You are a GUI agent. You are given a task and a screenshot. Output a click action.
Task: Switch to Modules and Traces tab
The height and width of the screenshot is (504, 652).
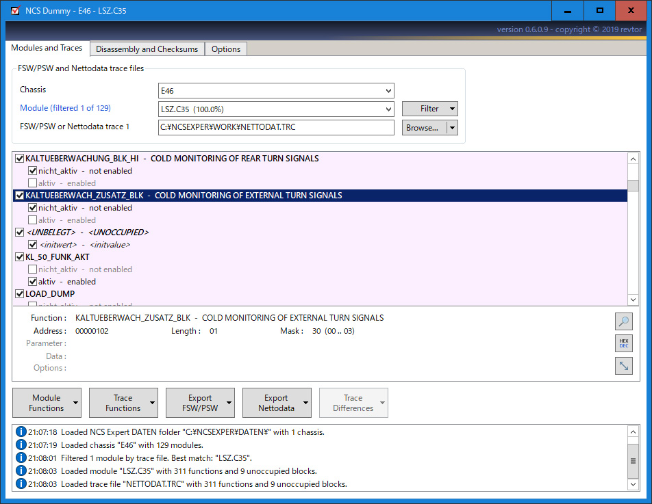click(47, 48)
